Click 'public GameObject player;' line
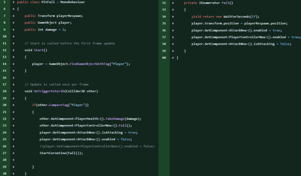 pos(48,23)
